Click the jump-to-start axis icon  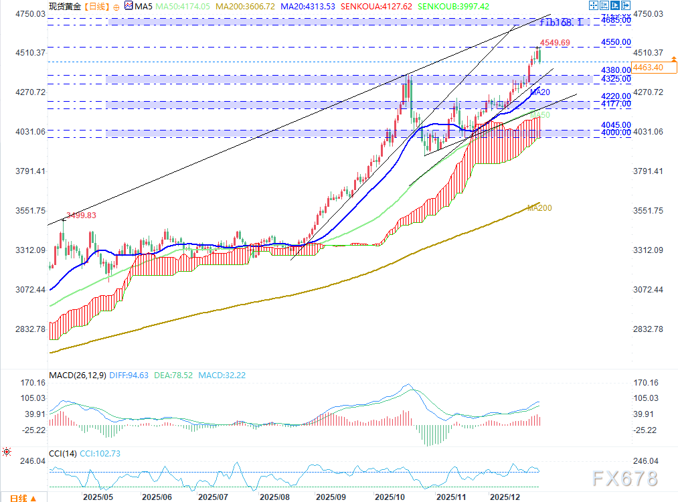point(604,5)
